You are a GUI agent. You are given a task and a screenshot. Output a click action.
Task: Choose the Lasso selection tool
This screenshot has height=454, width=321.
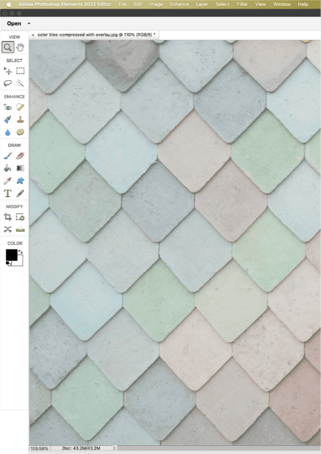8,83
